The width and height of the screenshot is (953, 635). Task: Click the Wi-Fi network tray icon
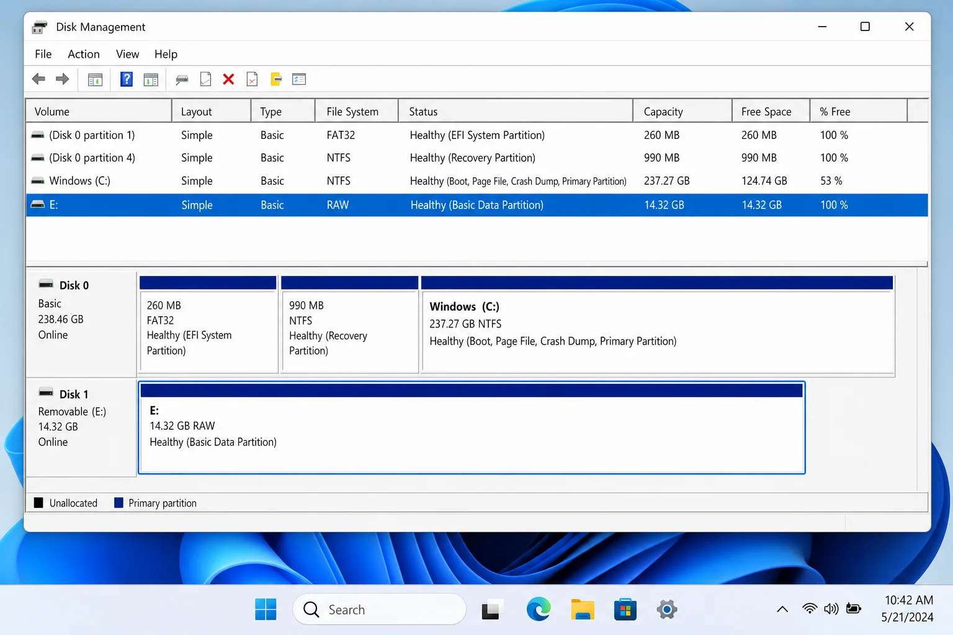pyautogui.click(x=810, y=608)
